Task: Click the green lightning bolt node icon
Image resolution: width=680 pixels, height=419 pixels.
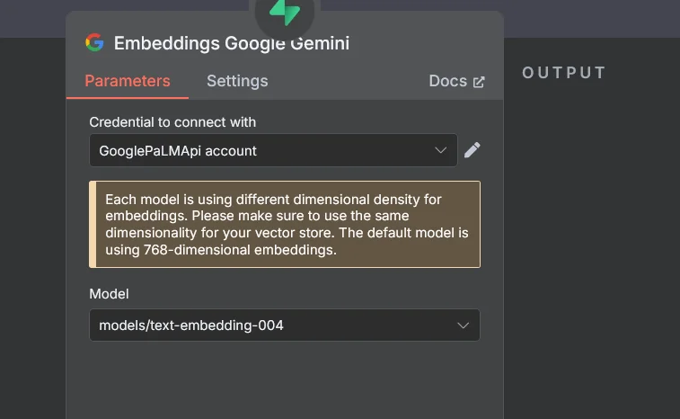Action: pos(285,13)
